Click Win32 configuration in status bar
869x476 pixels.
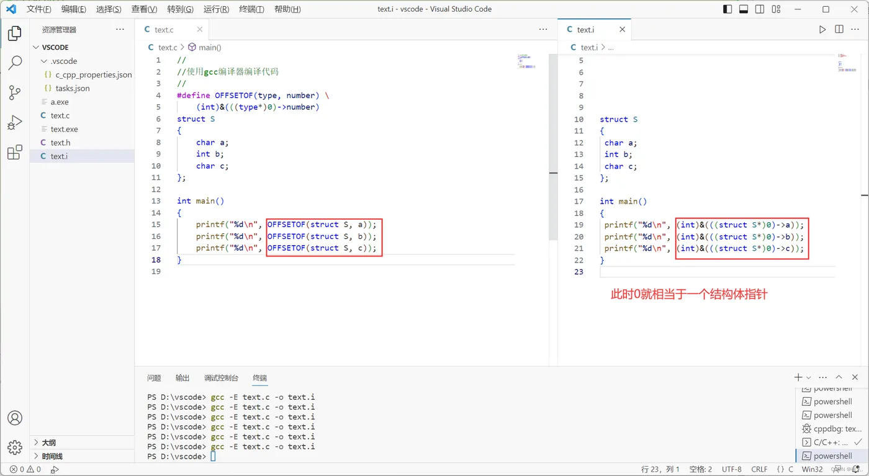[x=812, y=469]
